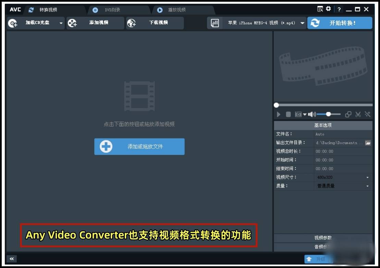This screenshot has height=268, width=380.
Task: Open the 质量 普通质量 dropdown
Action: coord(343,186)
